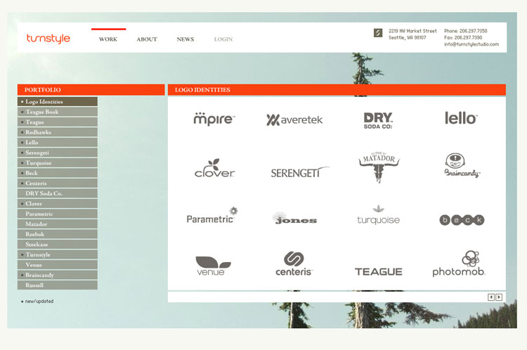
Task: Click the turnstyle logo in the header
Action: [48, 39]
